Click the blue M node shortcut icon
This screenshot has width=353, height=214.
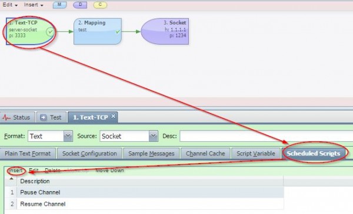pyautogui.click(x=59, y=5)
